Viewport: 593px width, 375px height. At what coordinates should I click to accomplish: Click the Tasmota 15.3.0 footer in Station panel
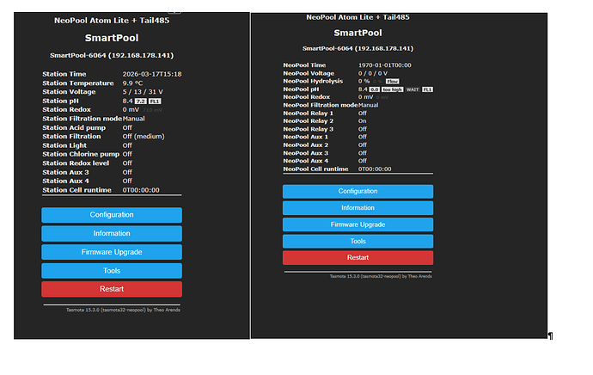coord(123,310)
